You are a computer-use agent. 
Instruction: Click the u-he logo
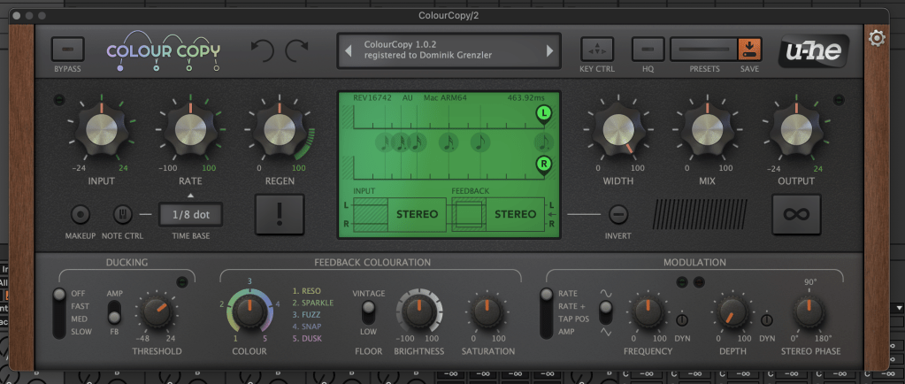[x=815, y=53]
